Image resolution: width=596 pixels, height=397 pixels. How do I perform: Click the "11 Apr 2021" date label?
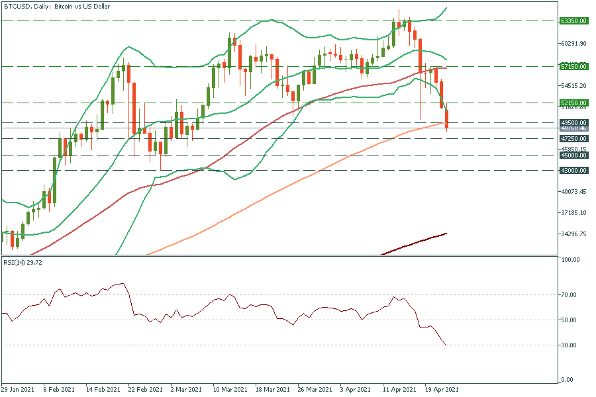coord(399,390)
